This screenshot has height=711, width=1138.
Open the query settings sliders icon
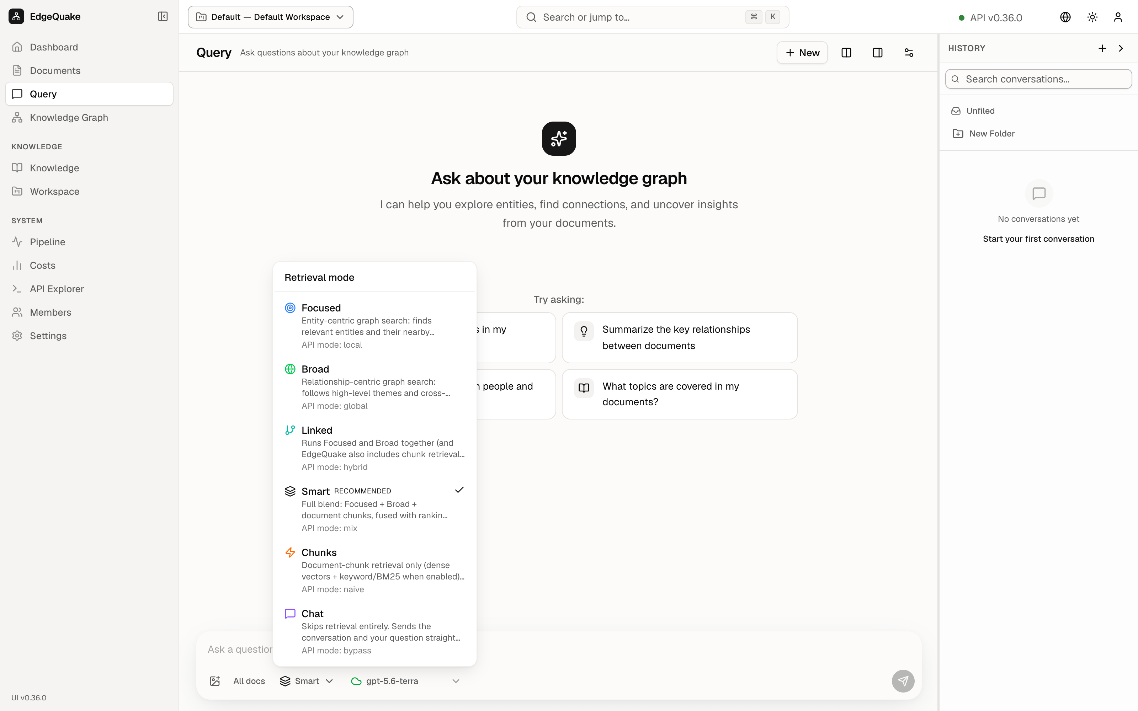(909, 53)
